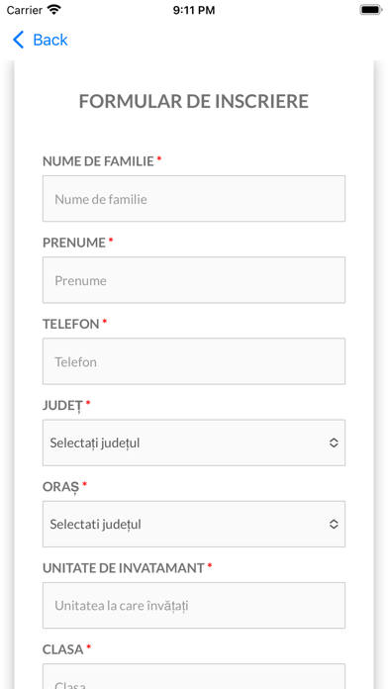The width and height of the screenshot is (388, 689).
Task: Focus the Clasa input field
Action: point(194,677)
